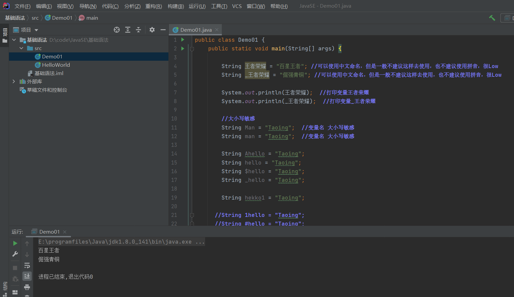Viewport: 514px width, 297px height.
Task: Open the 代码(C) menu
Action: coord(110,6)
